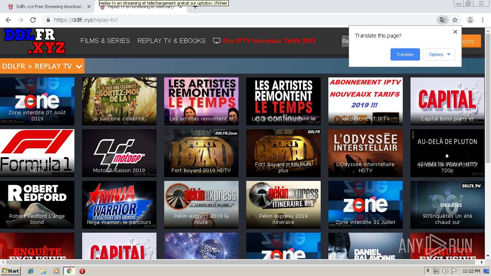Screen dimensions: 491x276
Task: Open the Chrome profile avatar
Action: [x=470, y=20]
